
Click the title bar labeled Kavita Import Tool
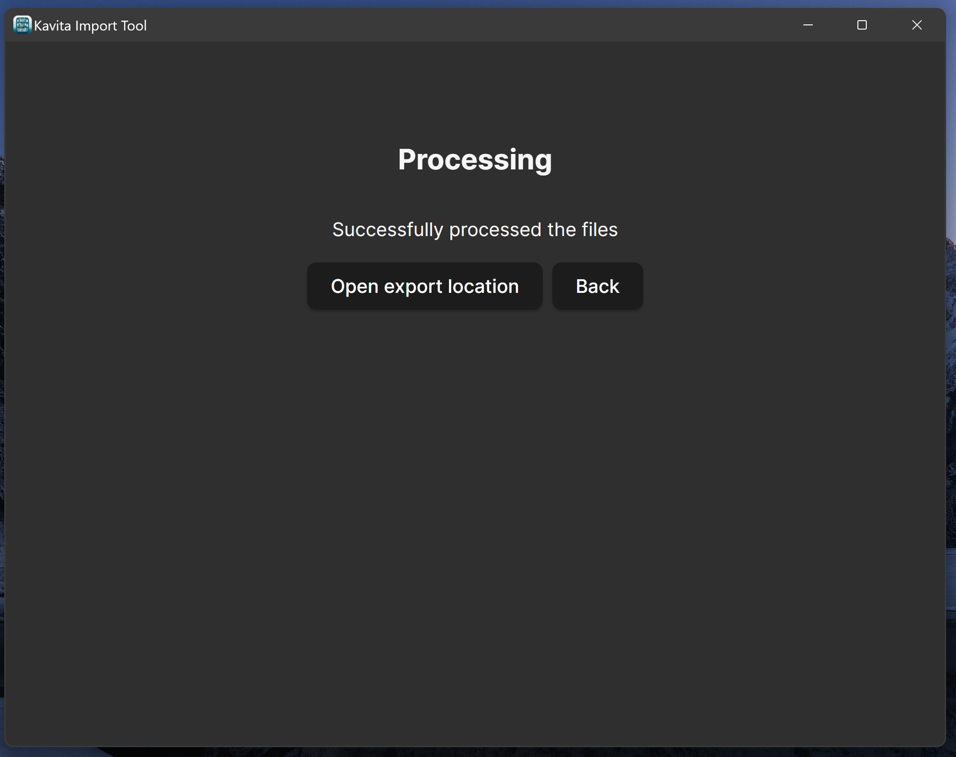click(90, 25)
